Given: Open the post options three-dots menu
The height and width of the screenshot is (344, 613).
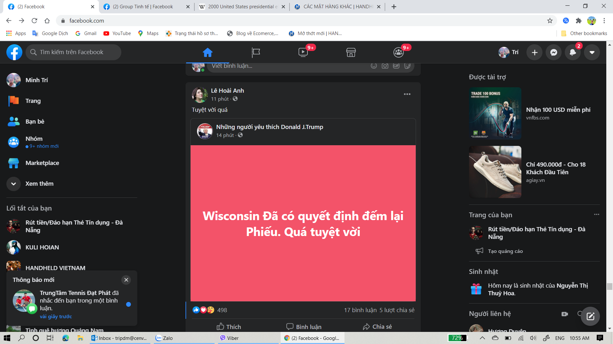Looking at the screenshot, I should (x=407, y=94).
